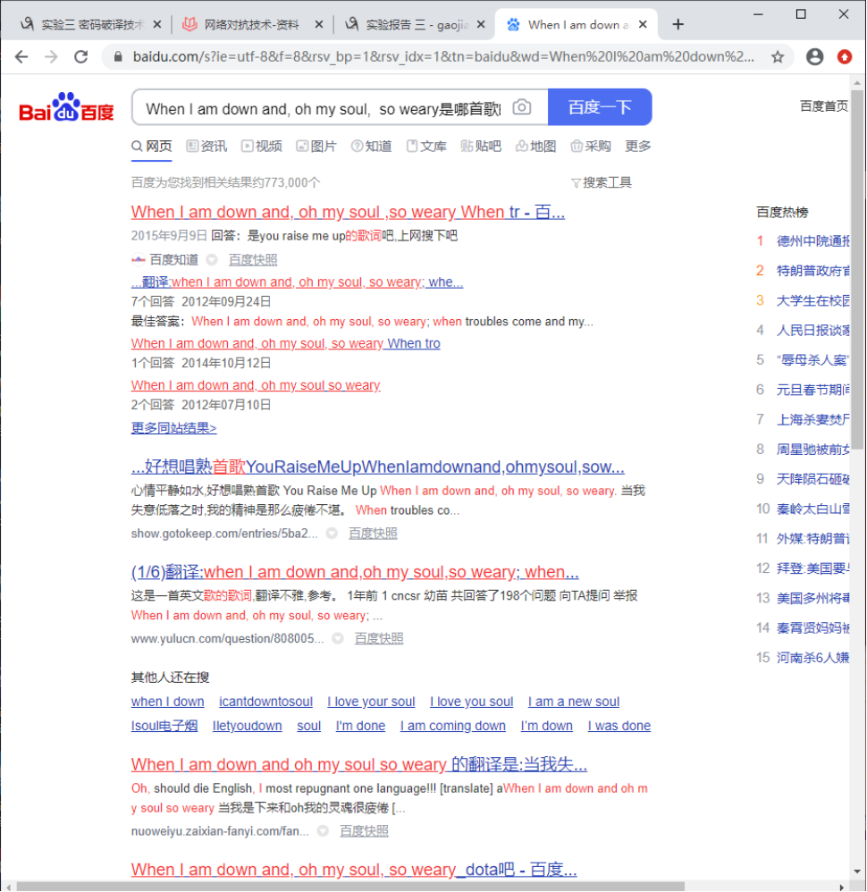Screen dimensions: 867x892
Task: Select the 地图 search category
Action: click(536, 147)
